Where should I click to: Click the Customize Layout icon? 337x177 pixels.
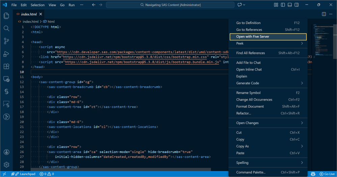(276, 5)
